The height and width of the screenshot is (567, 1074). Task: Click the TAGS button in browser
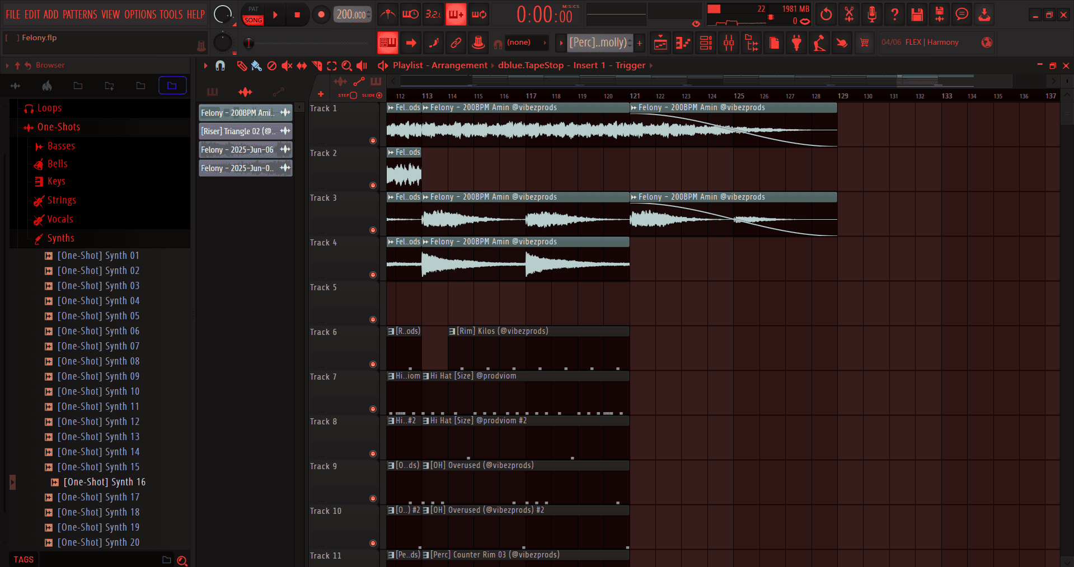pos(24,560)
